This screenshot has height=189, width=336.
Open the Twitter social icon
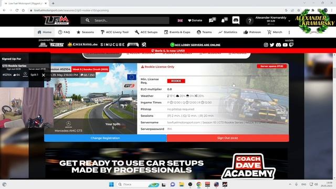pos(272,45)
